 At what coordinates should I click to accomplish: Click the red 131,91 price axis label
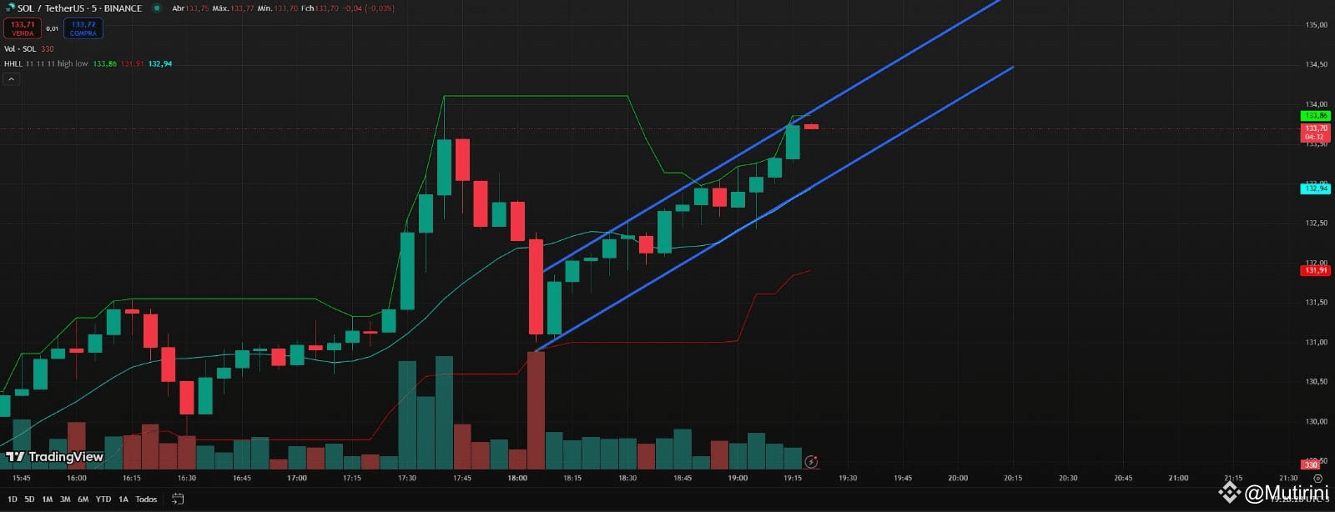[x=1316, y=270]
